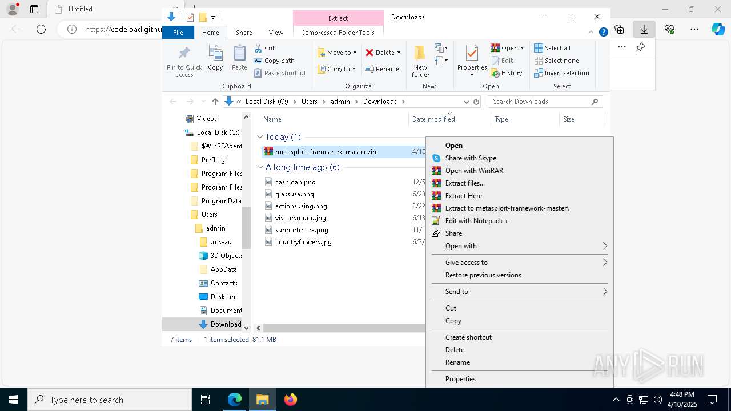
Task: Open the Windows Start menu
Action: point(14,400)
